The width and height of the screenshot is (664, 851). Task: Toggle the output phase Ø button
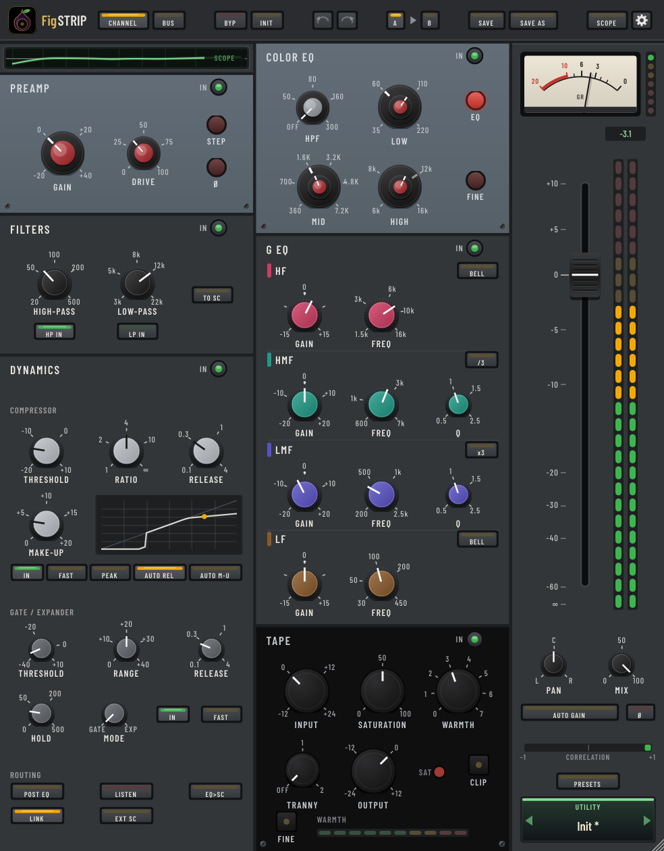[640, 713]
